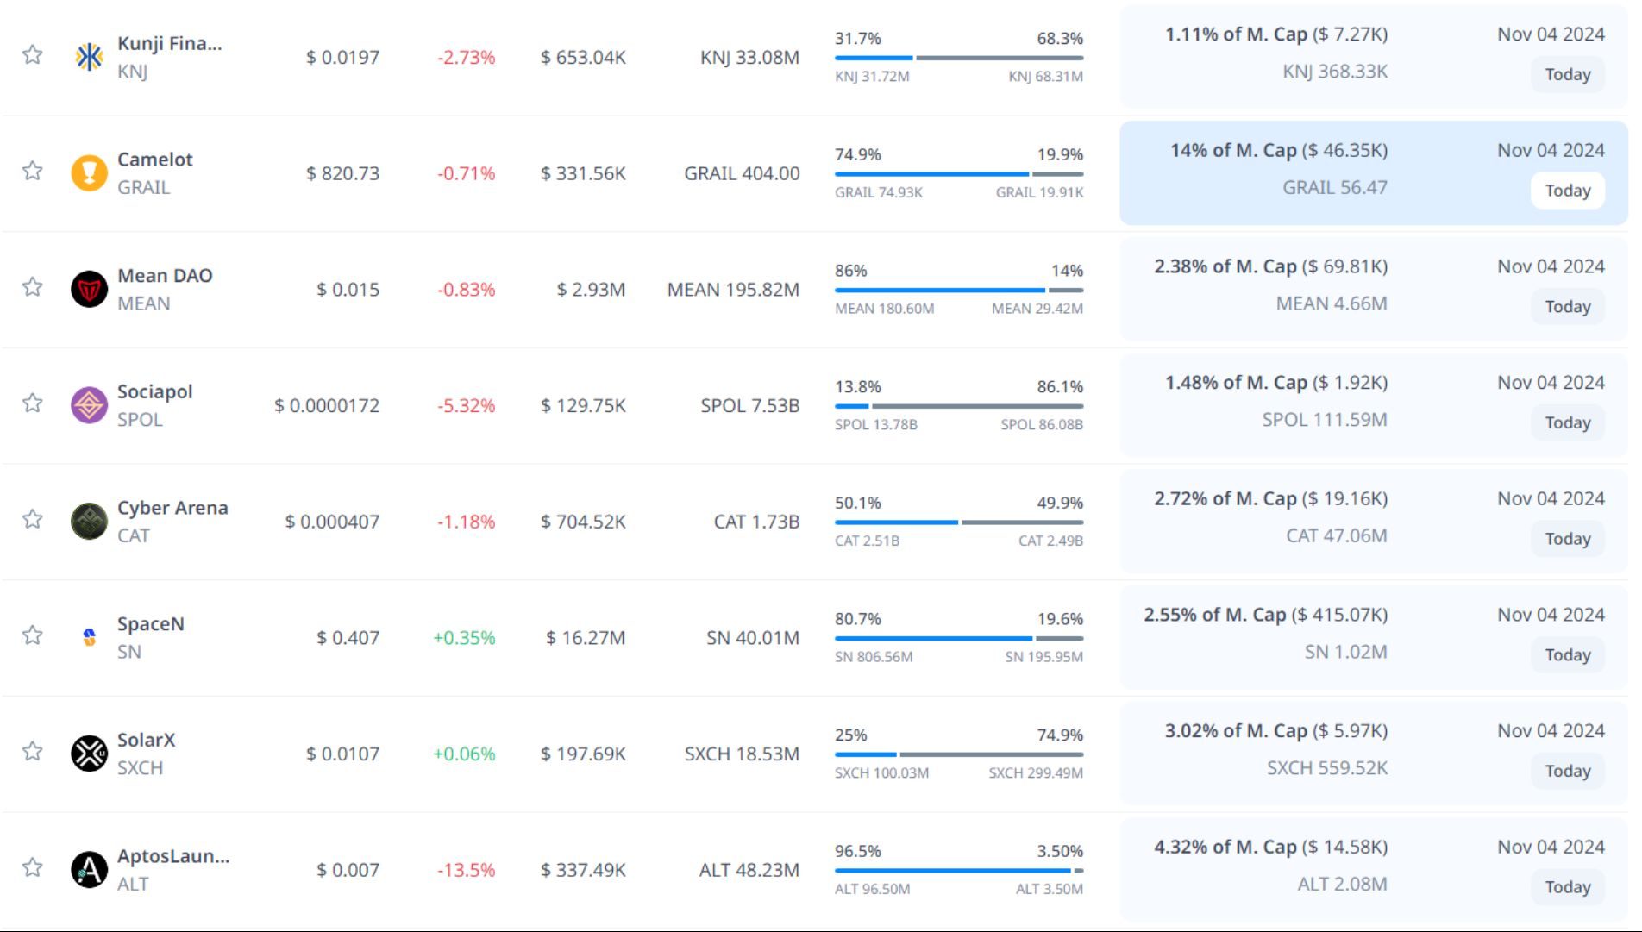Open the Sociapol token name link
This screenshot has width=1642, height=932.
(155, 391)
